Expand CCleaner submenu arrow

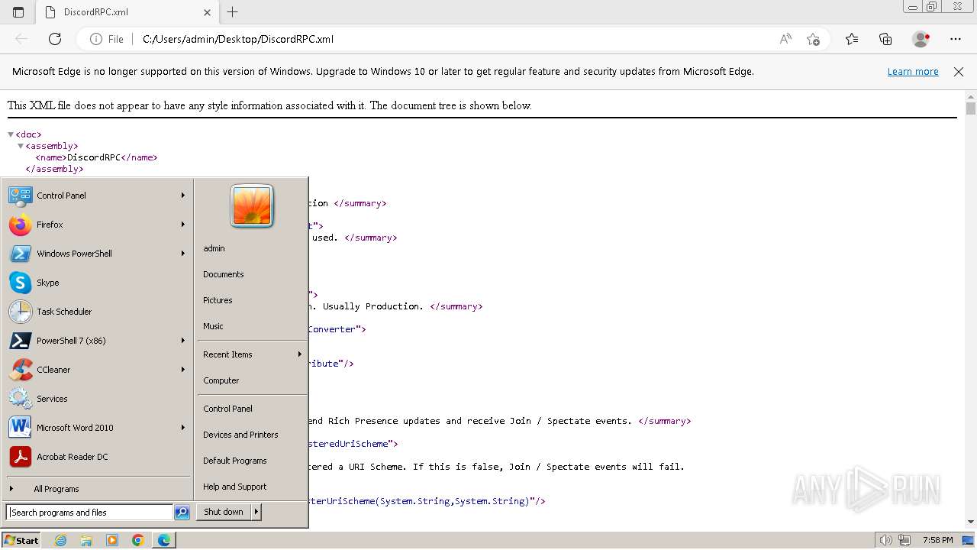click(183, 370)
